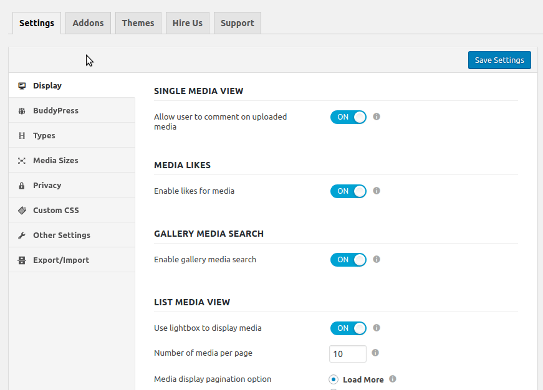Click the Display monitor icon in sidebar
The image size is (543, 390).
[x=22, y=86]
